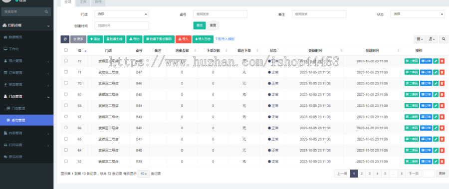Delete row ID 70 via trash icon
449x189 pixels.
(442, 83)
